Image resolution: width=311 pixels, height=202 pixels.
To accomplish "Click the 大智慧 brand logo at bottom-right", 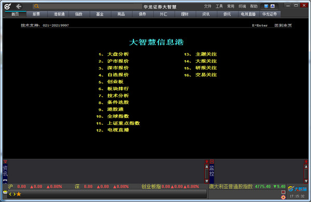I will (298, 188).
